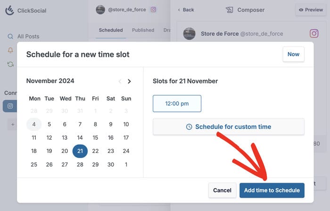Click the Cancel button
The image size is (330, 211).
pyautogui.click(x=222, y=190)
